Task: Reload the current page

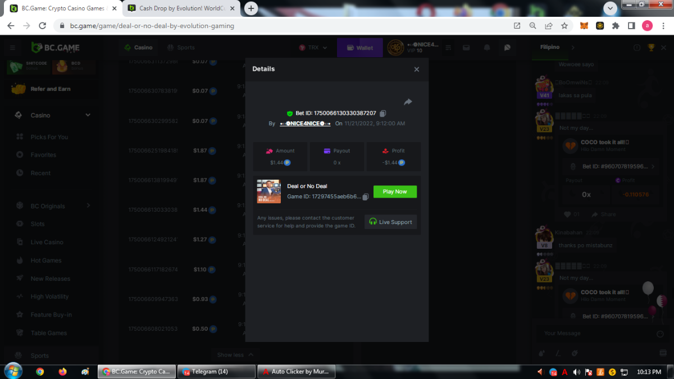Action: coord(42,26)
